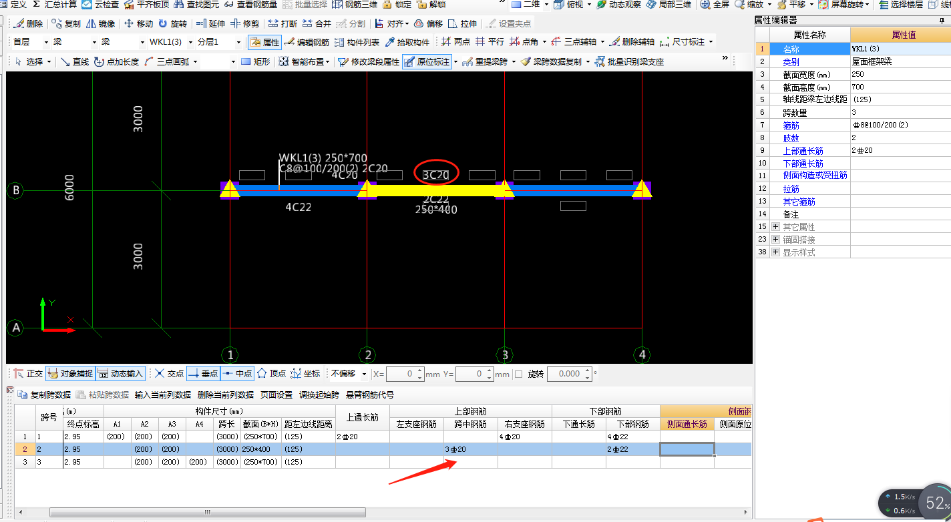This screenshot has width=951, height=522.
Task: Select the 修剪 trim tool
Action: pyautogui.click(x=244, y=23)
